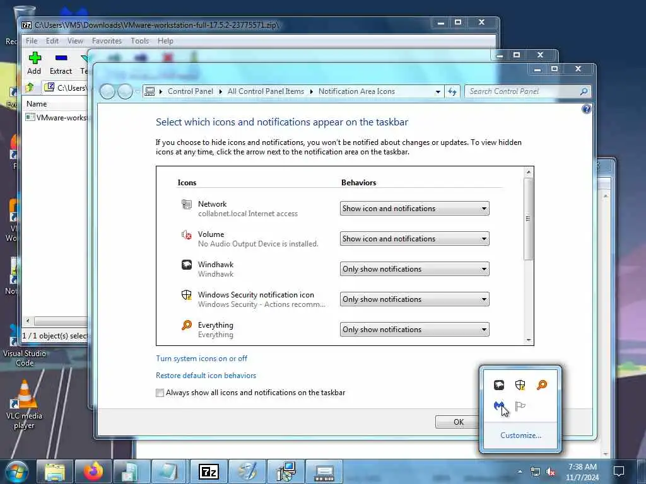Click the Add button in 7-Zip toolbar
Screen dimensions: 646x484
[34, 63]
